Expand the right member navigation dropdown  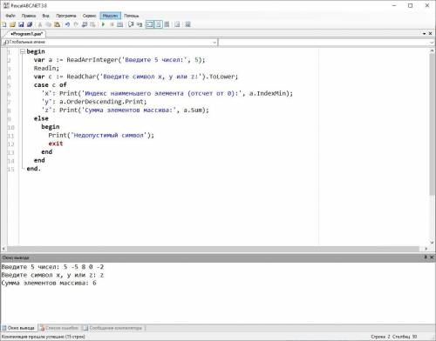[x=432, y=43]
